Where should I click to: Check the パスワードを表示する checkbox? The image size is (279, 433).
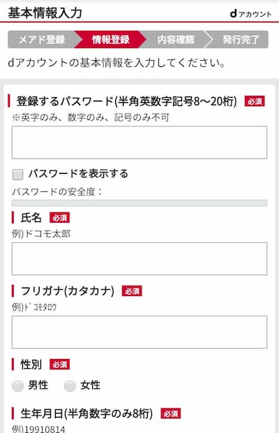click(x=18, y=175)
